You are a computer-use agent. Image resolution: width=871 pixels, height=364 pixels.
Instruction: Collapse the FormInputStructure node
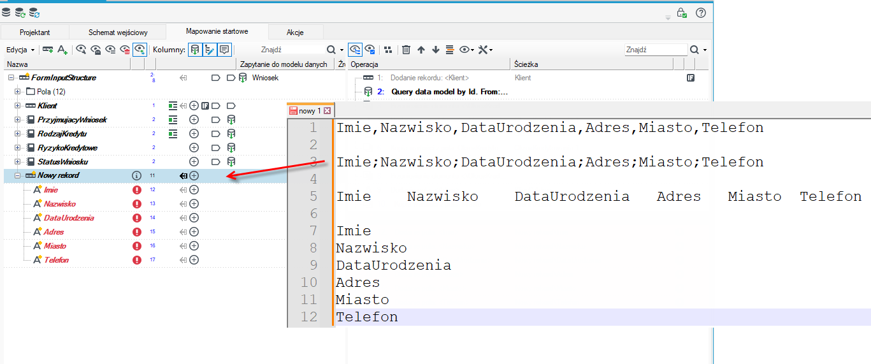tap(11, 78)
